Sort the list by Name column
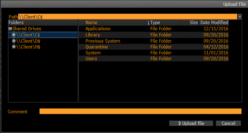This screenshot has height=133, width=248. [91, 23]
